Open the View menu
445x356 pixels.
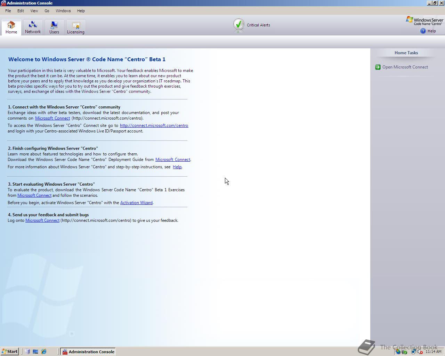click(34, 11)
